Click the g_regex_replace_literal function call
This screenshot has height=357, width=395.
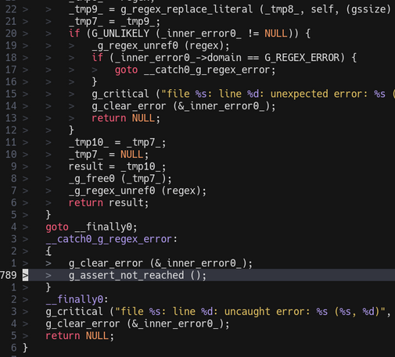187,9
